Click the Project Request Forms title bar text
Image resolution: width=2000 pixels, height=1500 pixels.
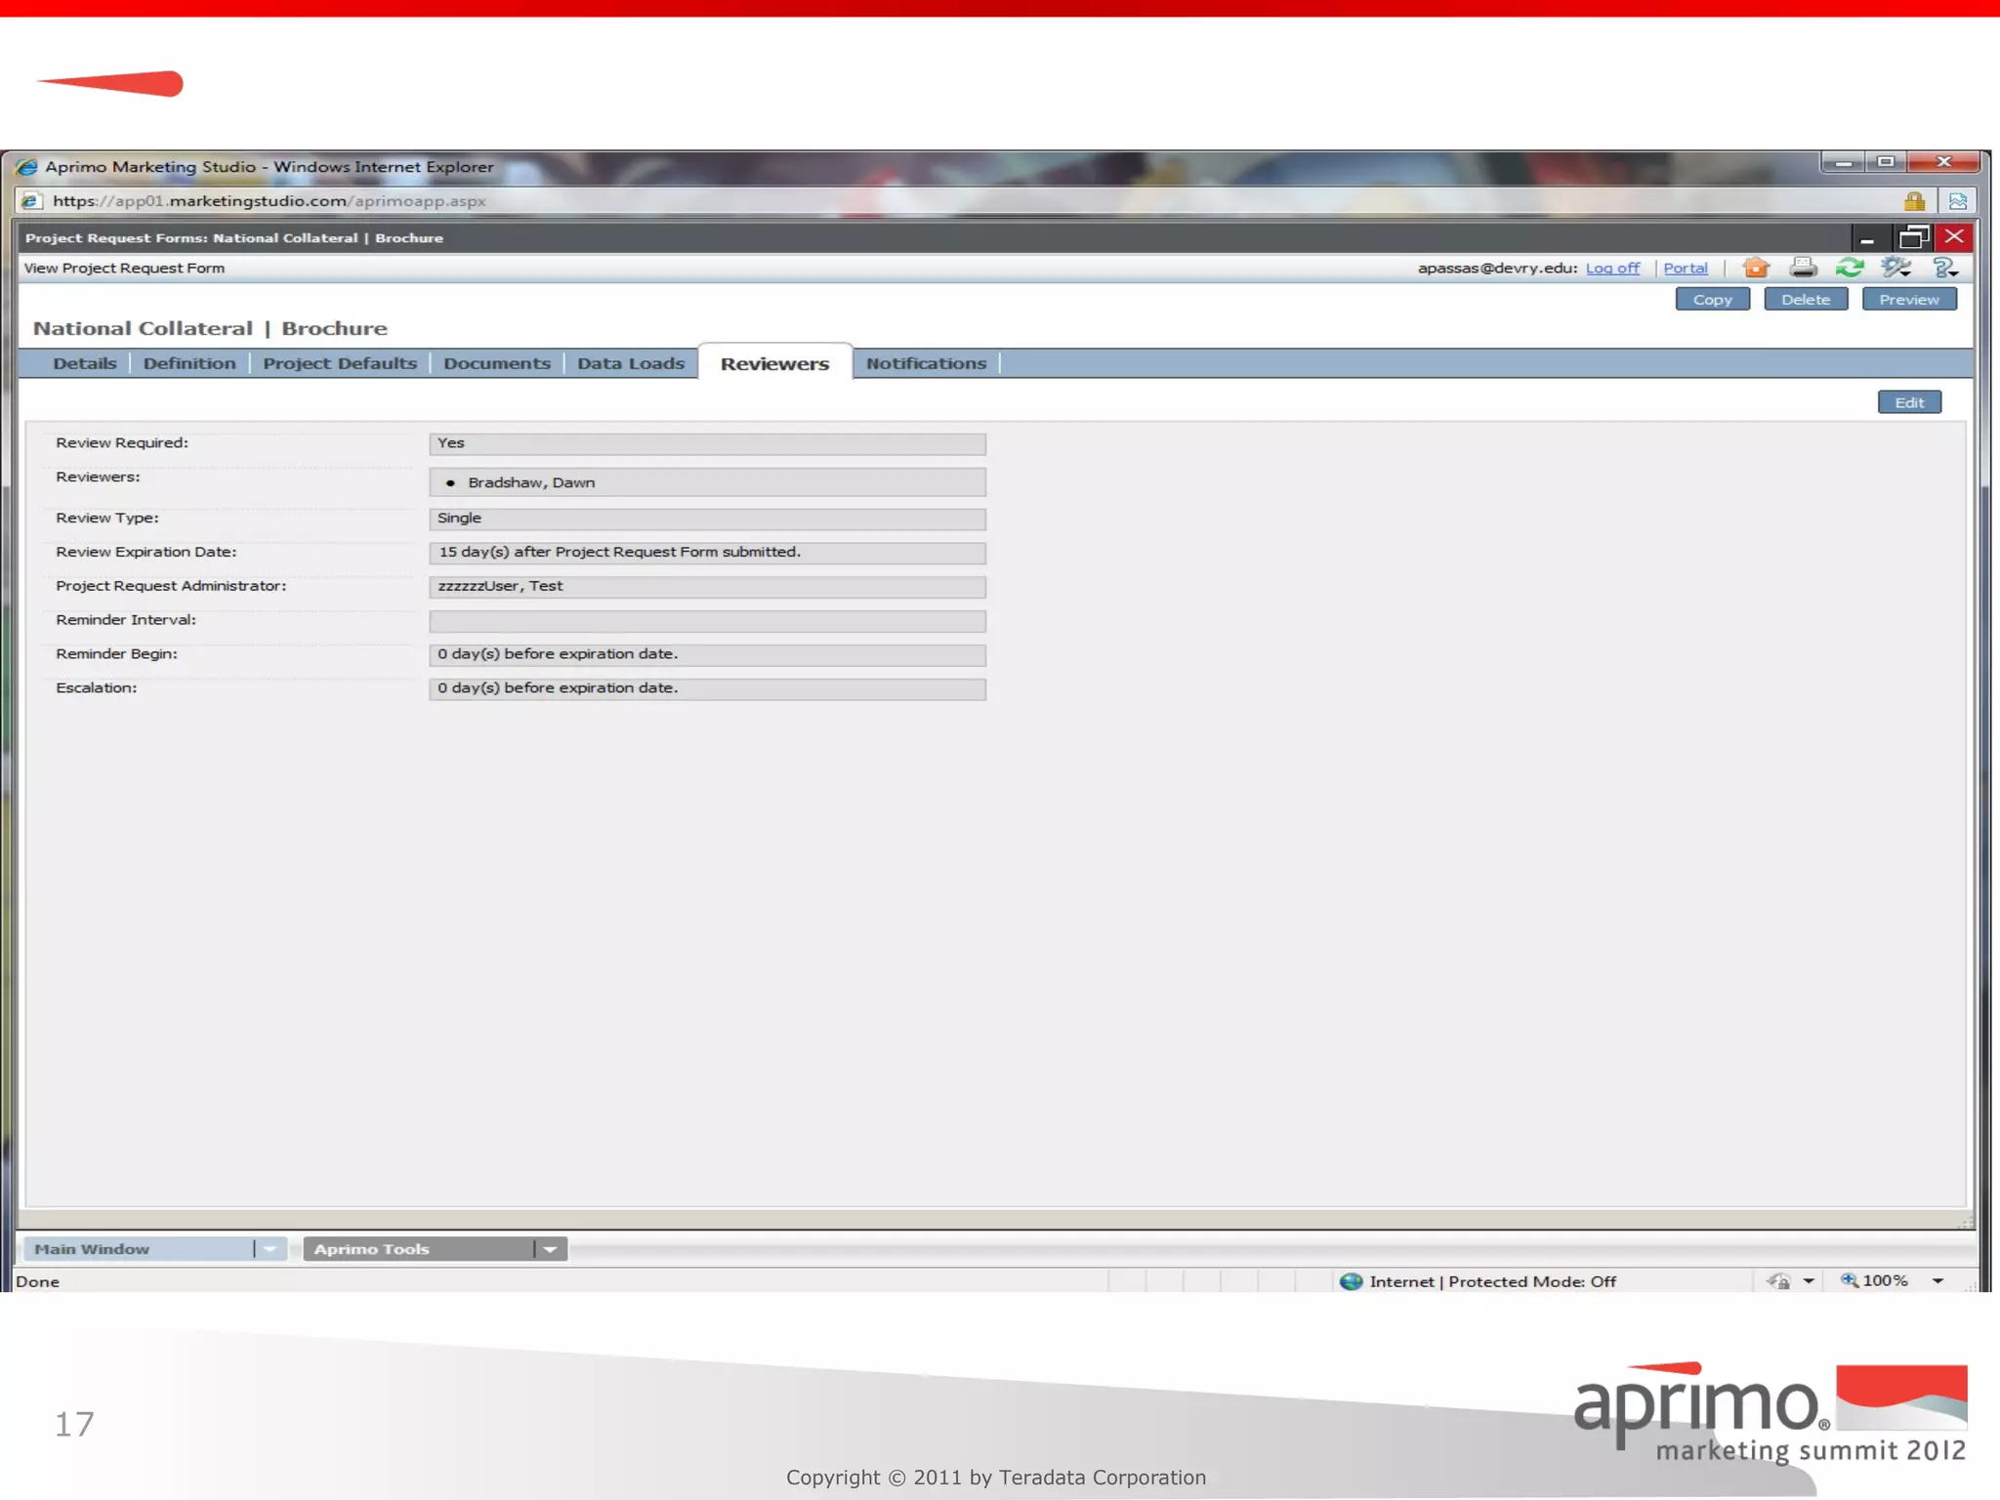(233, 237)
